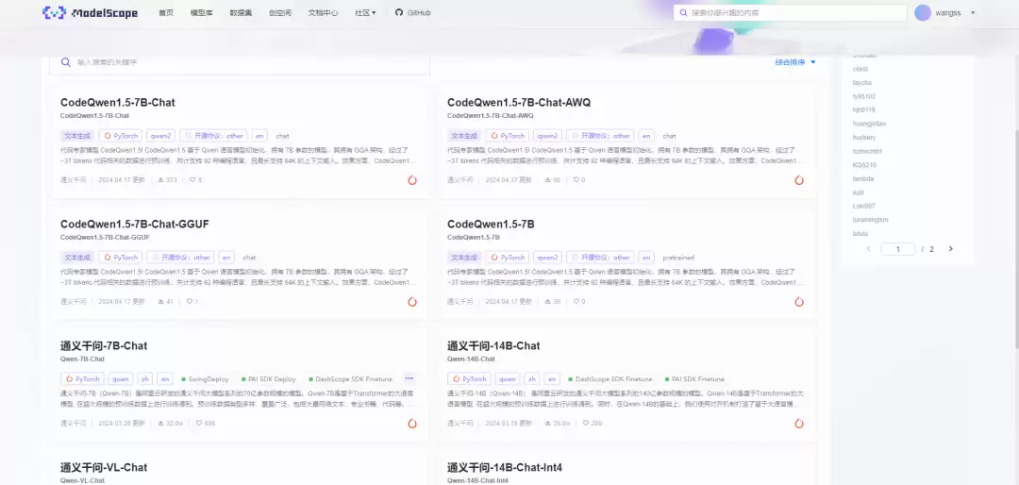Open 模型库 in the navbar
Viewport: 1019px width, 485px height.
pyautogui.click(x=202, y=12)
